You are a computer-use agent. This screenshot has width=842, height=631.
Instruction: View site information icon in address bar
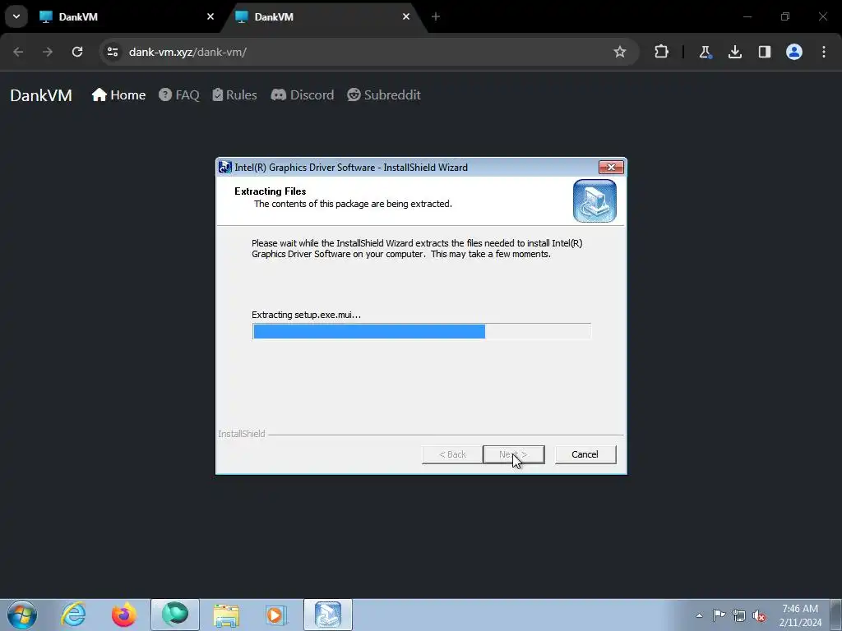113,52
